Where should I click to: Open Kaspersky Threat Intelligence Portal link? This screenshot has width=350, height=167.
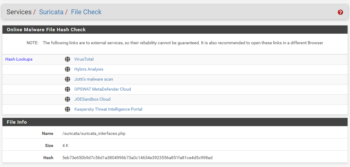pyautogui.click(x=108, y=109)
